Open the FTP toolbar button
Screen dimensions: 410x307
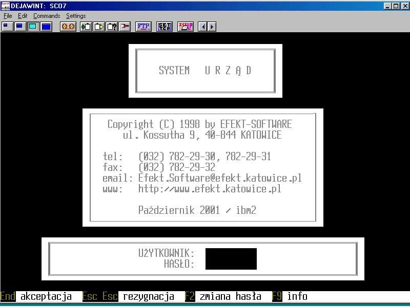tap(143, 27)
